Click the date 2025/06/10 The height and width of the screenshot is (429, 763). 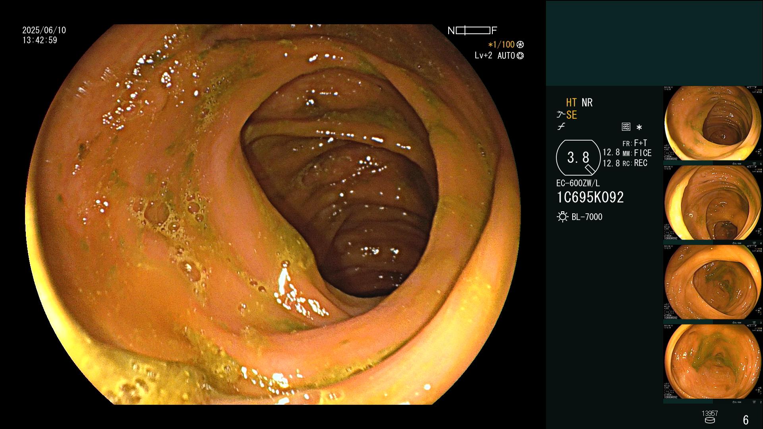coord(44,30)
